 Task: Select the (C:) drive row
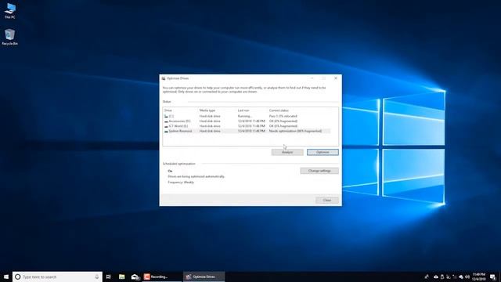point(247,116)
